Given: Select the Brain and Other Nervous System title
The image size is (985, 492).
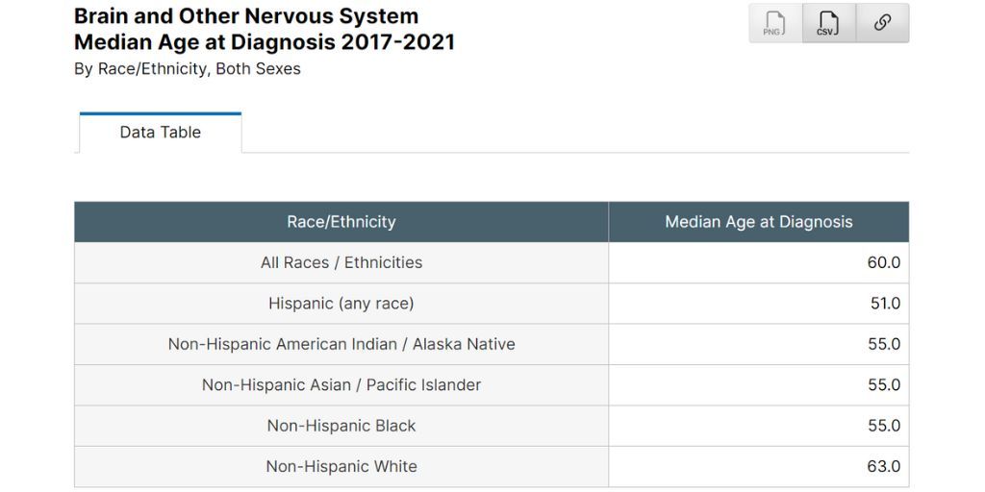Looking at the screenshot, I should pyautogui.click(x=246, y=15).
